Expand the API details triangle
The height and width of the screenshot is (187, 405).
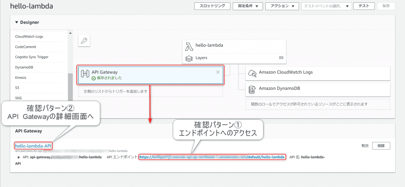[19, 157]
